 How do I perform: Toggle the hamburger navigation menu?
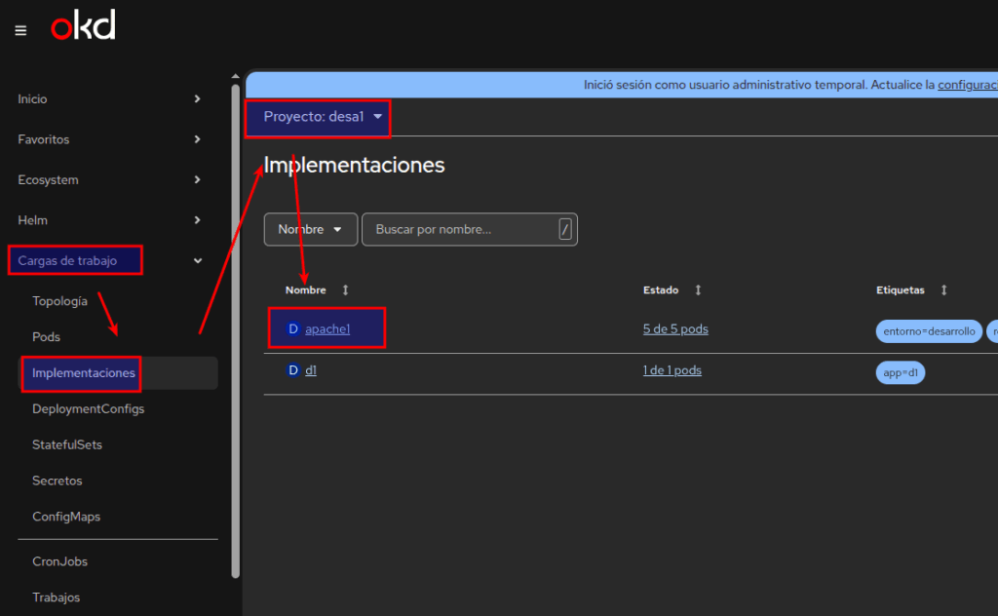coord(20,30)
